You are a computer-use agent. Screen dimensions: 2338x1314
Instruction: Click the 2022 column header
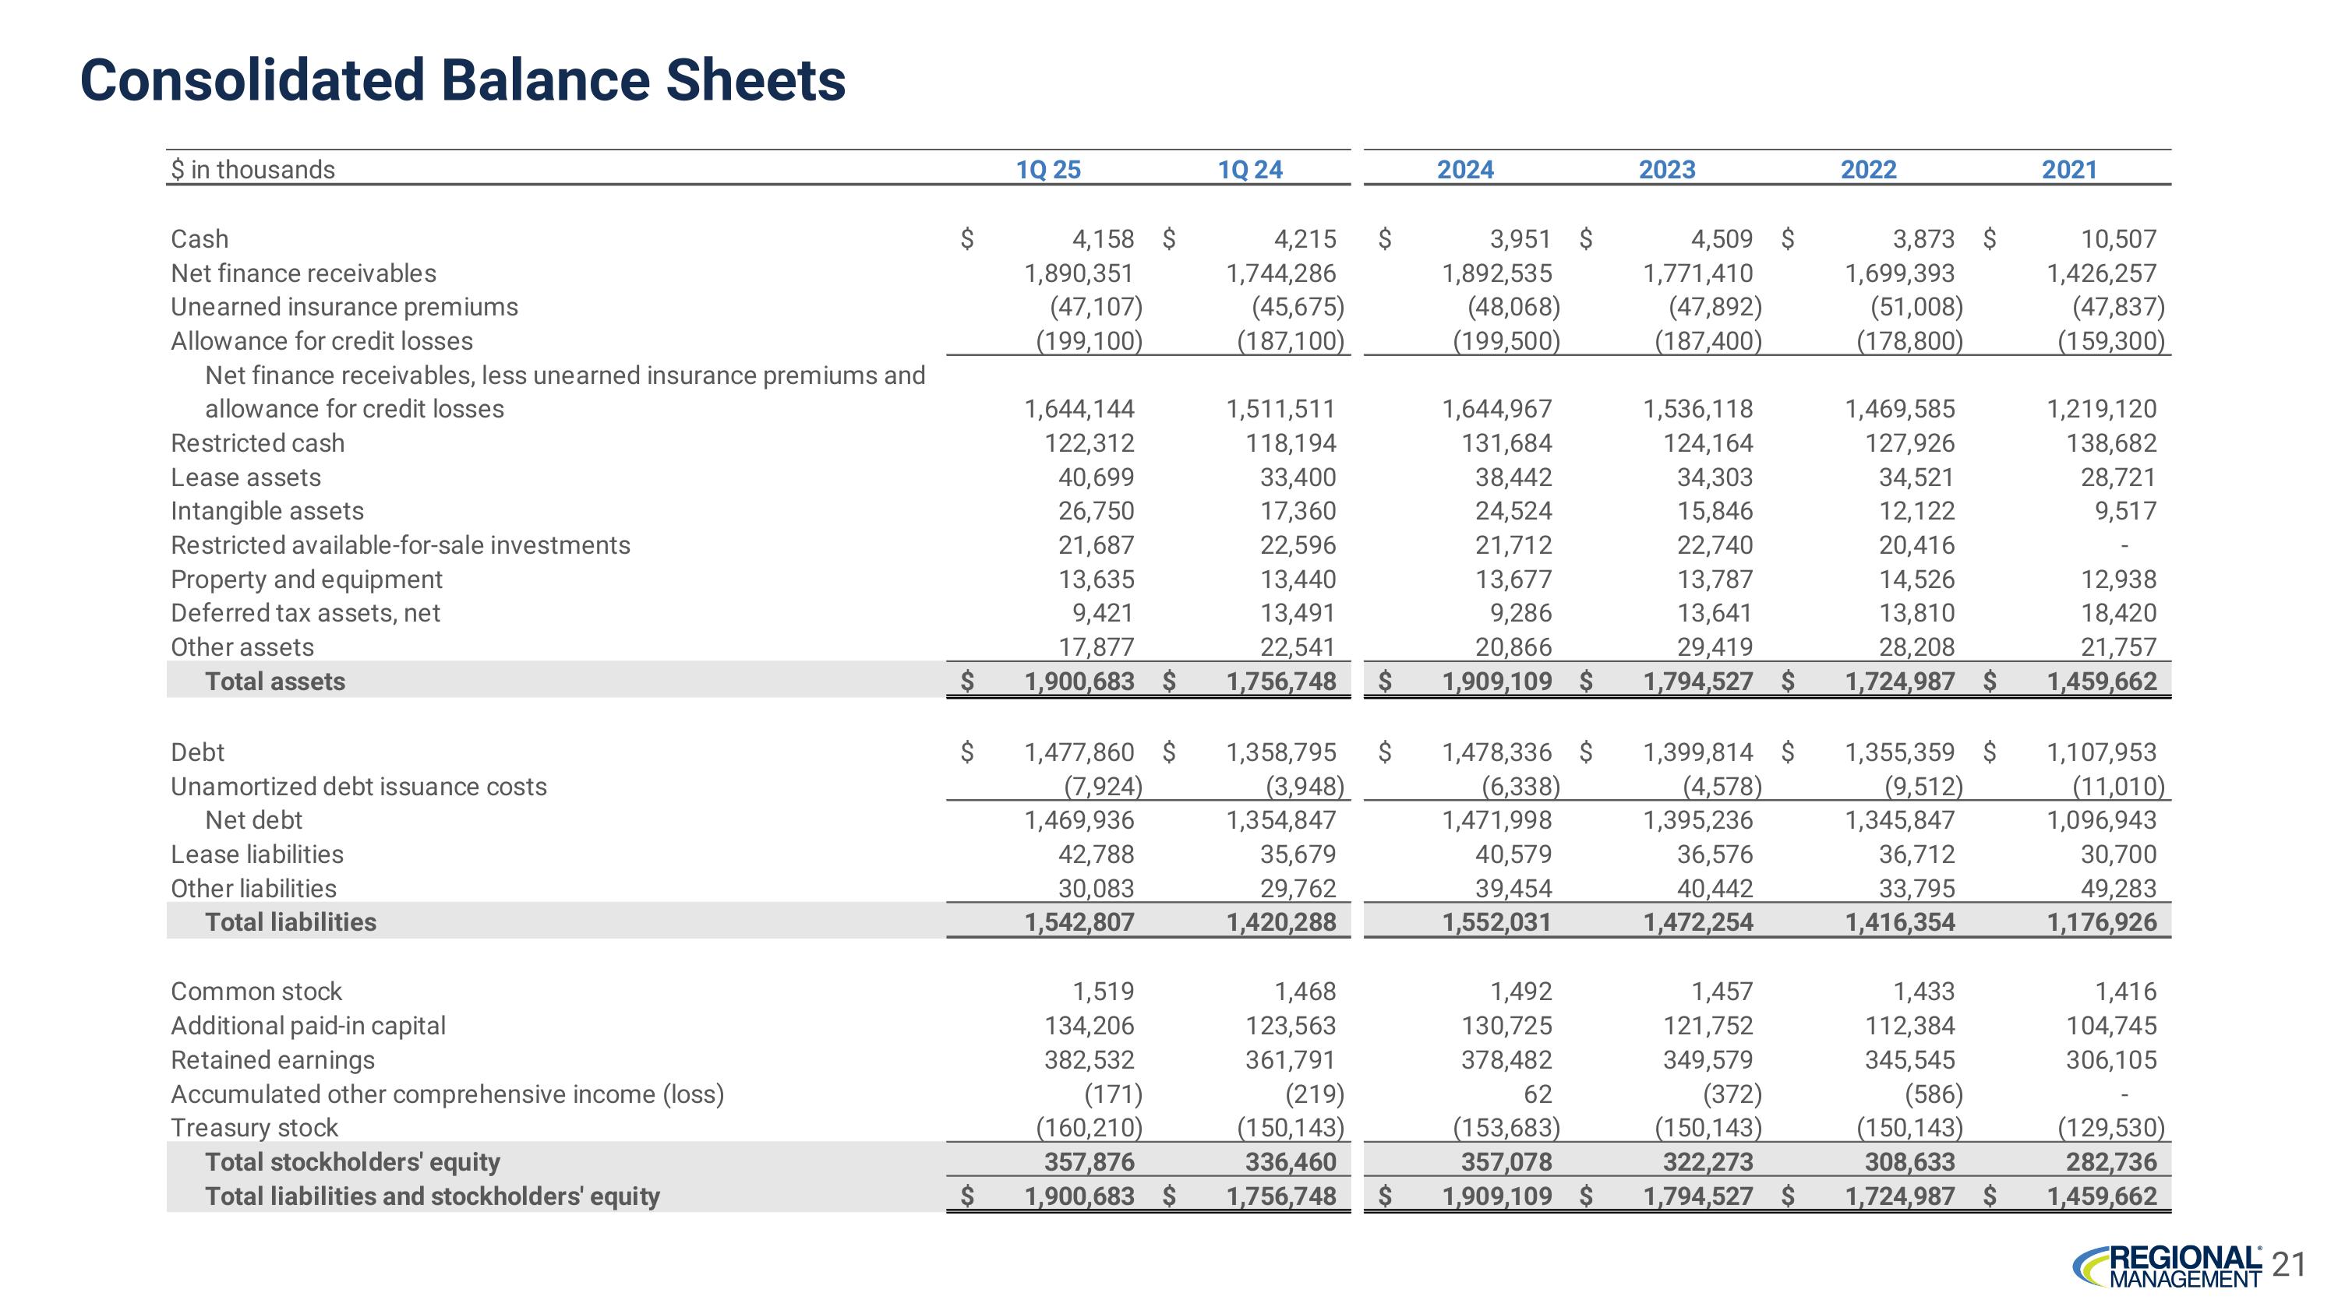pyautogui.click(x=1868, y=170)
